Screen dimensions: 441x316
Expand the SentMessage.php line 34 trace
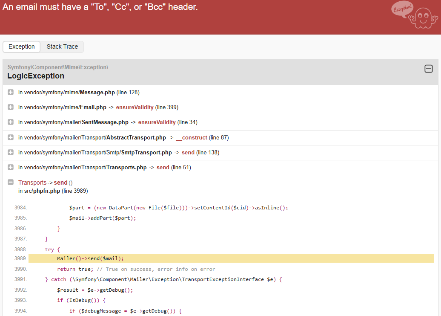pyautogui.click(x=11, y=122)
